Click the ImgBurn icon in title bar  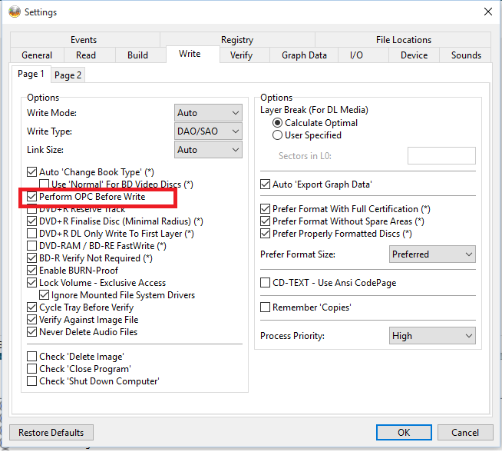pyautogui.click(x=12, y=12)
